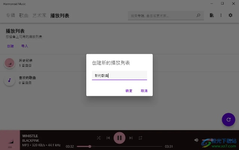
Task: Click 确定 to confirm new playlist
Action: pyautogui.click(x=129, y=91)
